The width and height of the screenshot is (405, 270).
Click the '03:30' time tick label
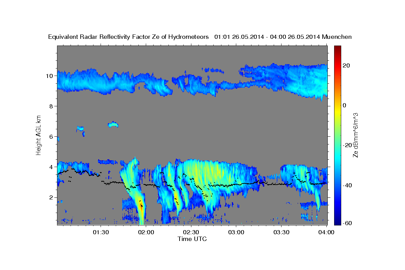point(281,232)
